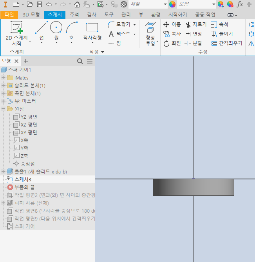The width and height of the screenshot is (255, 262).
Task: Choose the Text (텍스트) tool
Action: click(119, 34)
